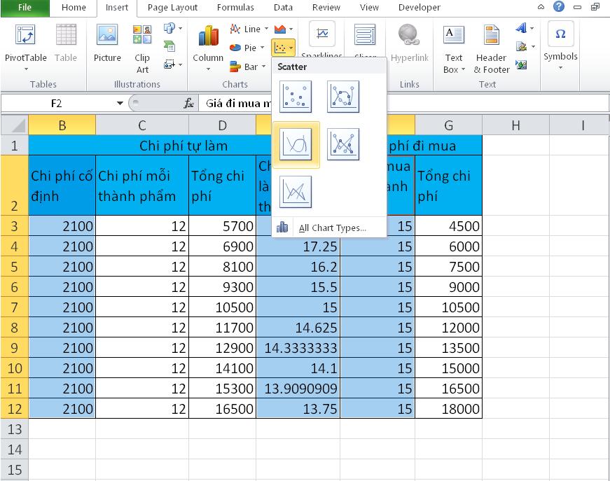The image size is (610, 481).
Task: Choose Scatter with Smooth Lines
Action: click(x=296, y=144)
